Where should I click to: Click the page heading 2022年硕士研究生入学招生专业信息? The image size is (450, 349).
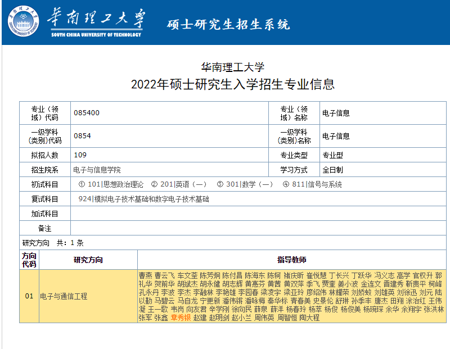(x=233, y=84)
